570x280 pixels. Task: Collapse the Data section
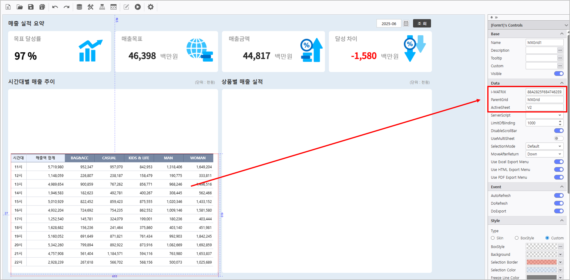pos(562,83)
